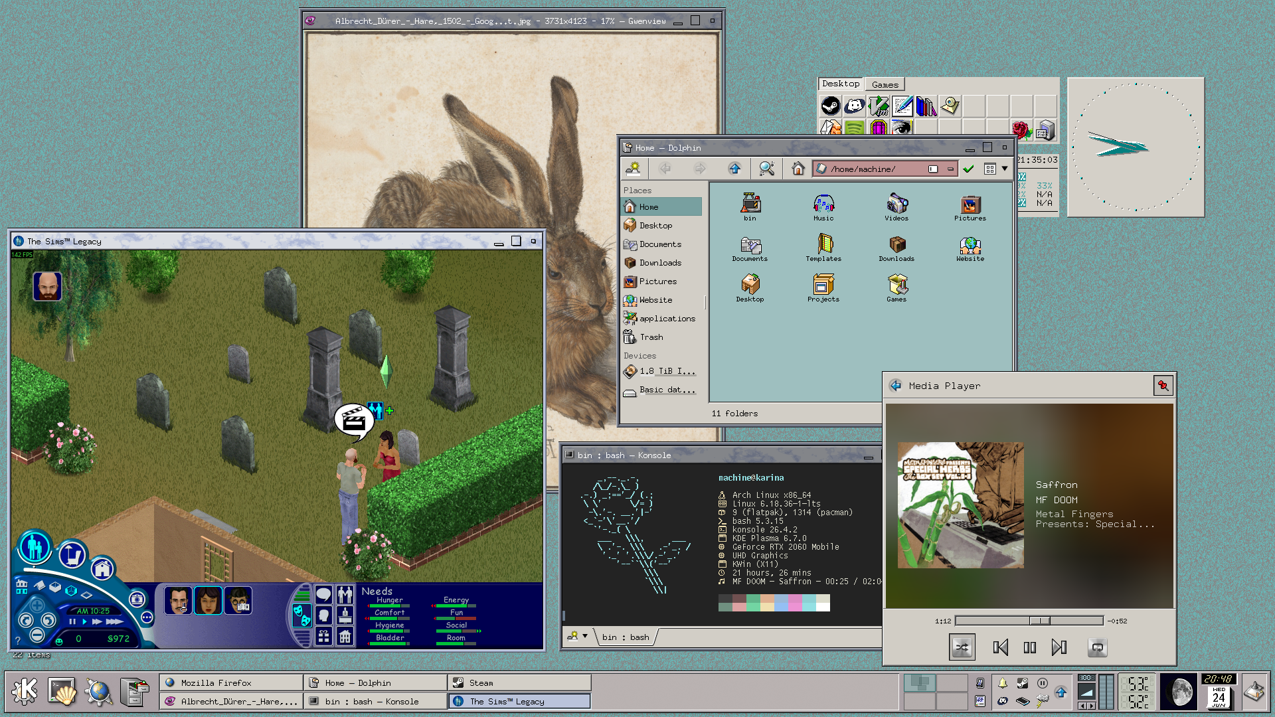Switch to Steam in the taskbar

point(519,682)
